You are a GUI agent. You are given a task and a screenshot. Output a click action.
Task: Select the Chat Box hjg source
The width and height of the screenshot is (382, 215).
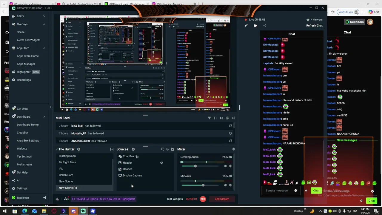pos(130,156)
